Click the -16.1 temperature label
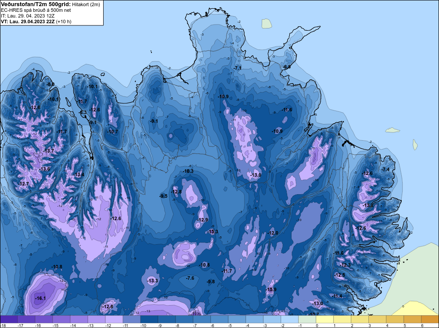The image size is (439, 328). pyautogui.click(x=40, y=298)
